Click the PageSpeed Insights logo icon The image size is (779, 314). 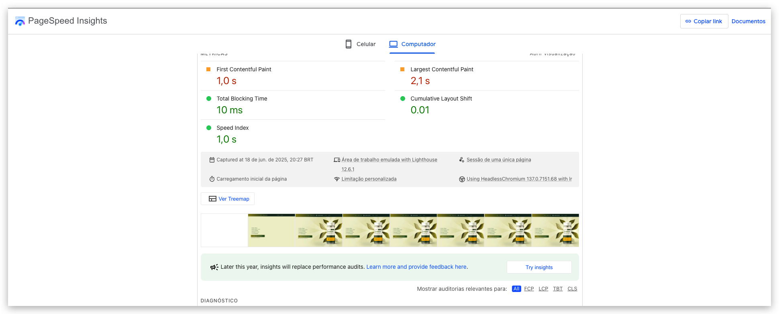coord(20,21)
